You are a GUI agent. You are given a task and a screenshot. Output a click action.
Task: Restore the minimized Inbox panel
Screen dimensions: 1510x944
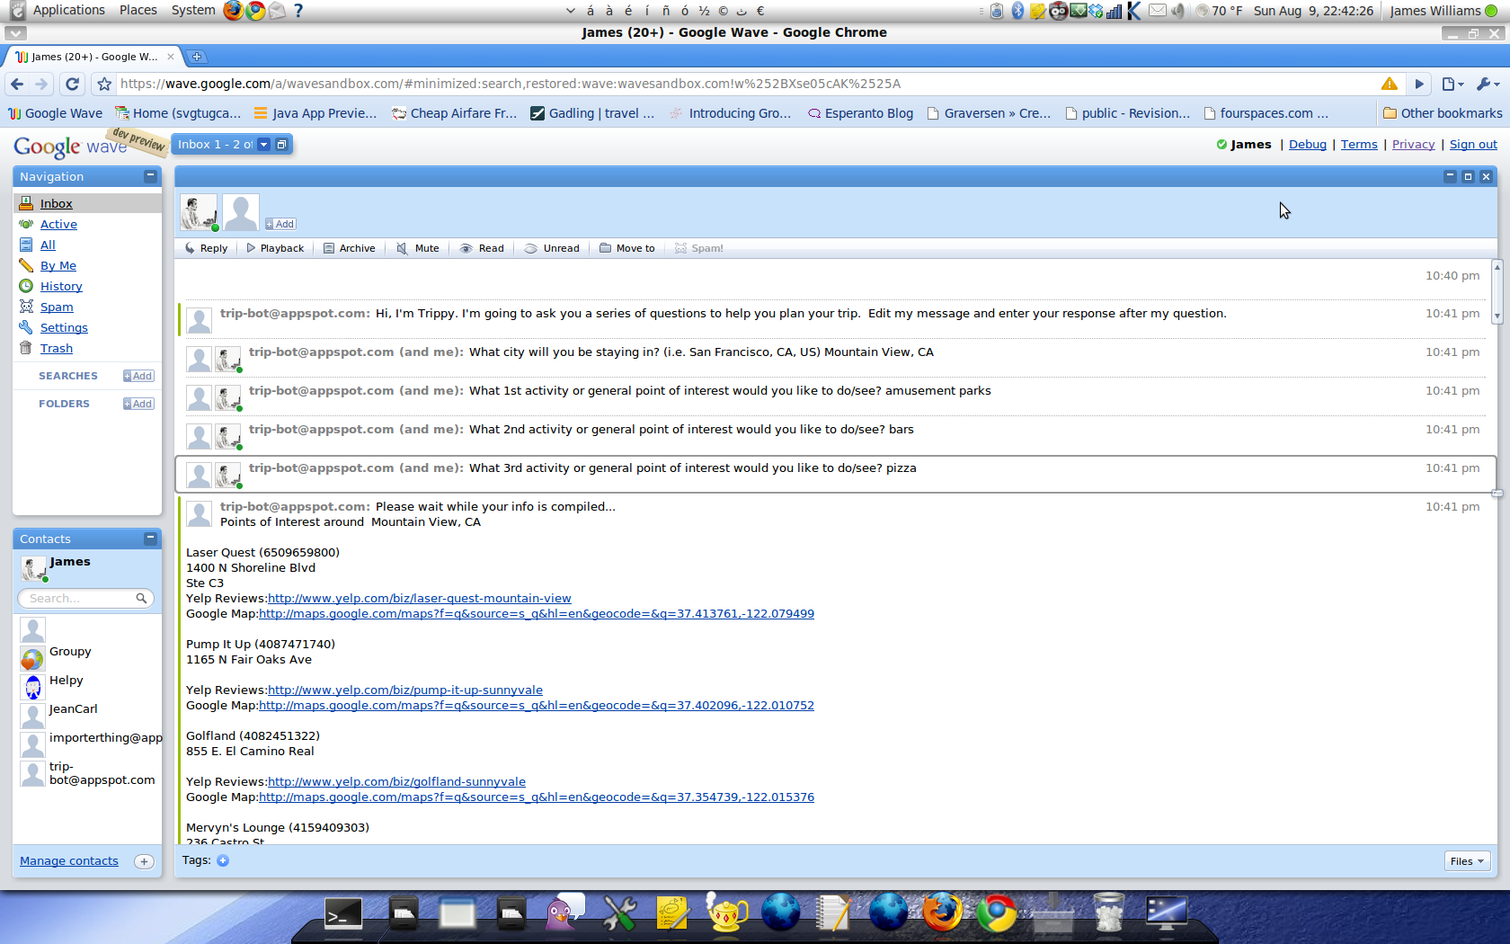281,145
